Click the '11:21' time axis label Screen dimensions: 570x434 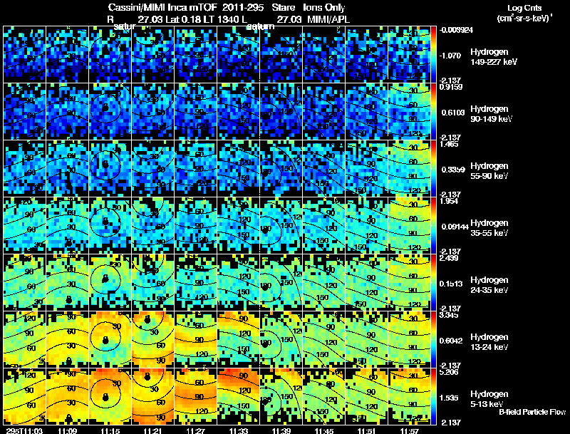pyautogui.click(x=152, y=430)
